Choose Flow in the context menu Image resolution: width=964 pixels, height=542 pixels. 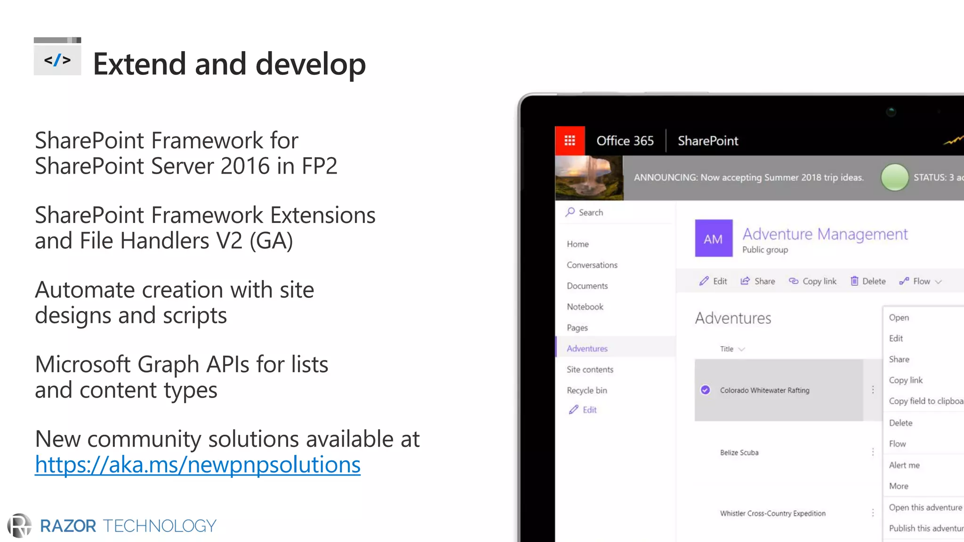tap(897, 444)
